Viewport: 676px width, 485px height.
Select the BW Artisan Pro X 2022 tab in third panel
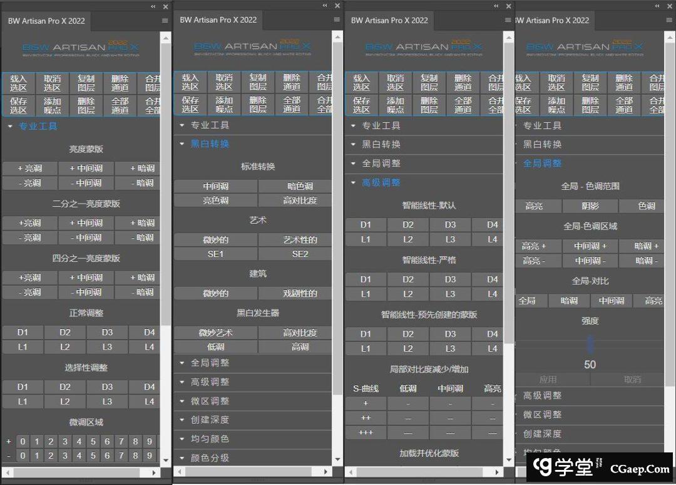point(389,20)
